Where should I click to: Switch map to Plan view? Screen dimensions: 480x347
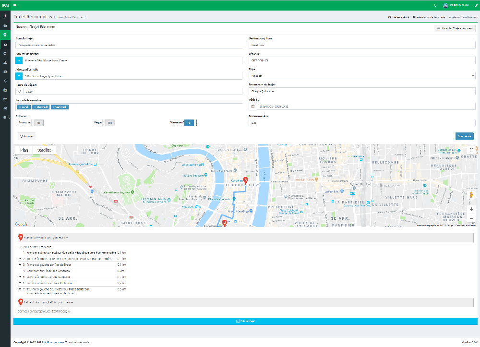(x=24, y=150)
